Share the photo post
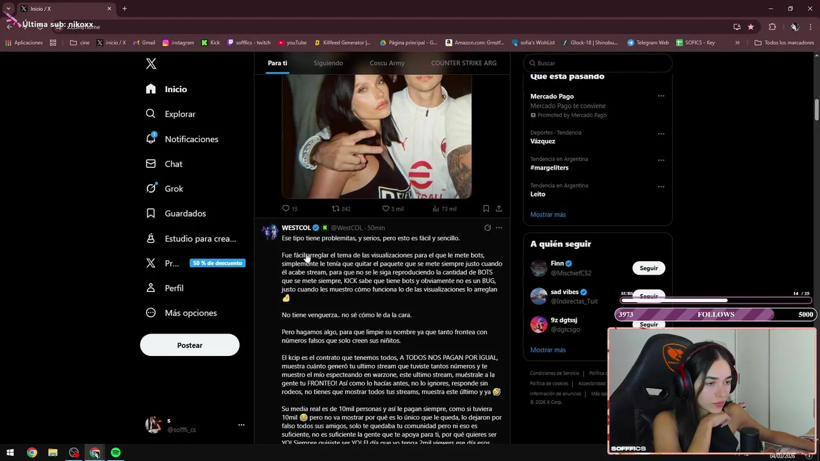Screen dimensions: 820x461 pyautogui.click(x=499, y=209)
